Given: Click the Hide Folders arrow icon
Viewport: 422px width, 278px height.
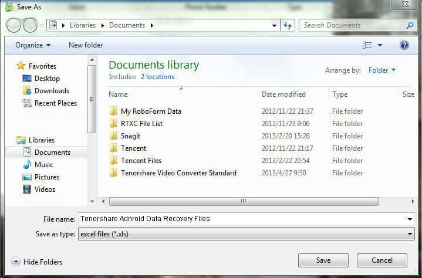Looking at the screenshot, I should tap(16, 262).
